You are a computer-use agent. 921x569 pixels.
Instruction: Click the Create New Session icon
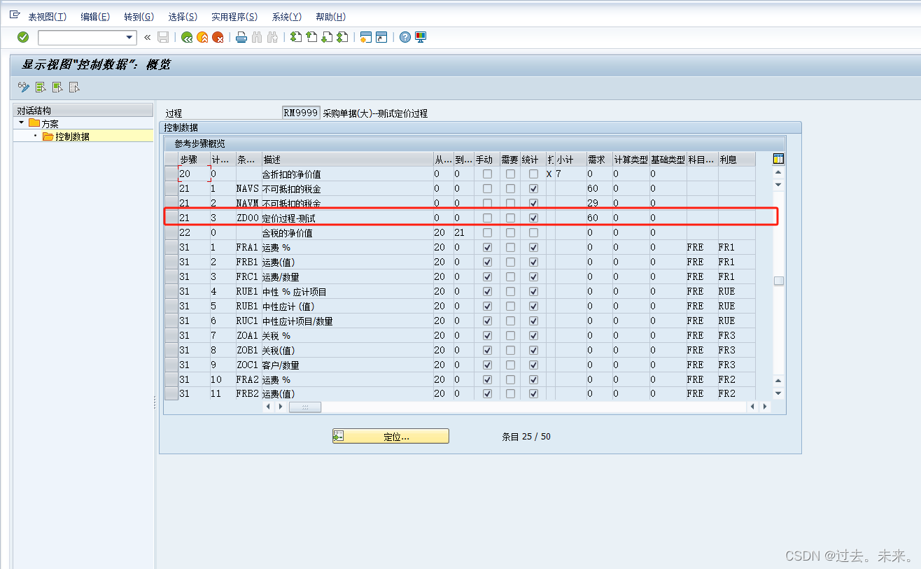pos(366,37)
